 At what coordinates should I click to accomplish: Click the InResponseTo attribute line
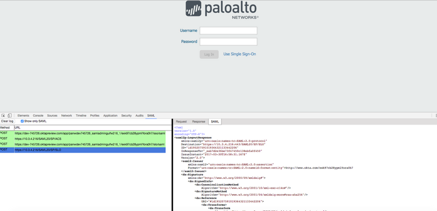pos(222,151)
